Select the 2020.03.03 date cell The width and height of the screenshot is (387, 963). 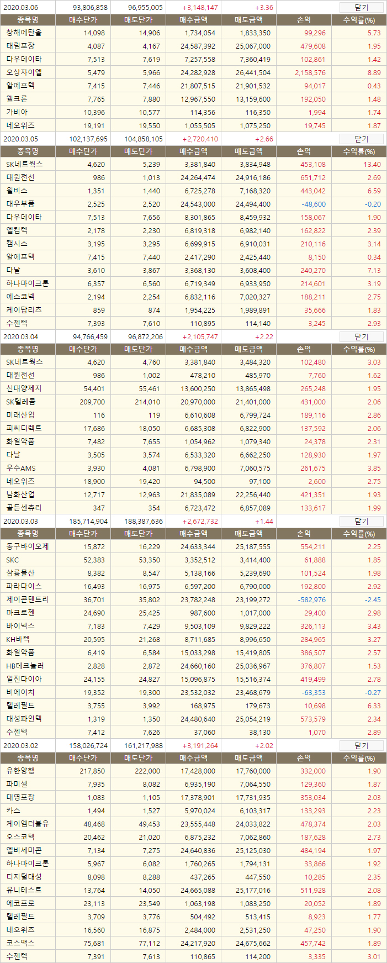[x=21, y=522]
